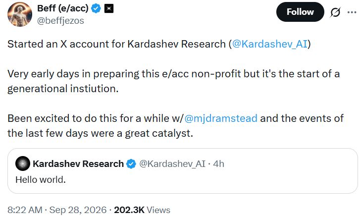Click Beff's profile avatar picture
Viewport: 359px width, 216px height.
click(20, 15)
